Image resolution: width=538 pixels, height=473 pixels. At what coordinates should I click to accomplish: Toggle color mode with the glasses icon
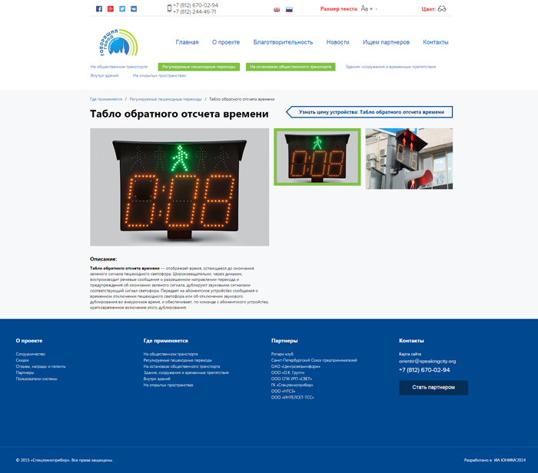click(x=442, y=8)
